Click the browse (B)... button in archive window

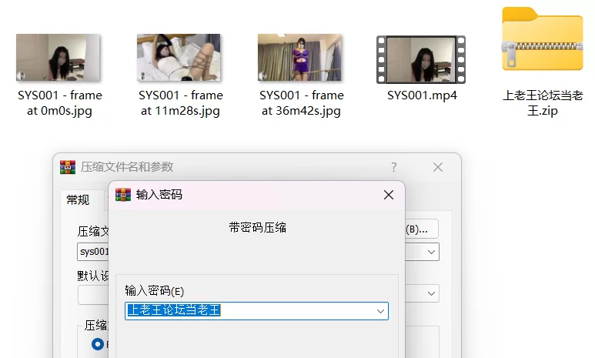[421, 229]
